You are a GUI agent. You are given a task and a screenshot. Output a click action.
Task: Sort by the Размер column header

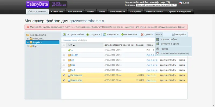click(140, 45)
